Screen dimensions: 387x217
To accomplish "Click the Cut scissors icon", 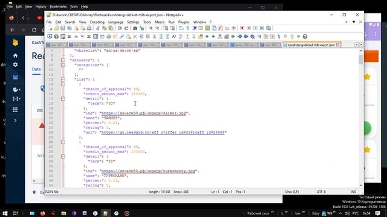I will pos(98,28).
